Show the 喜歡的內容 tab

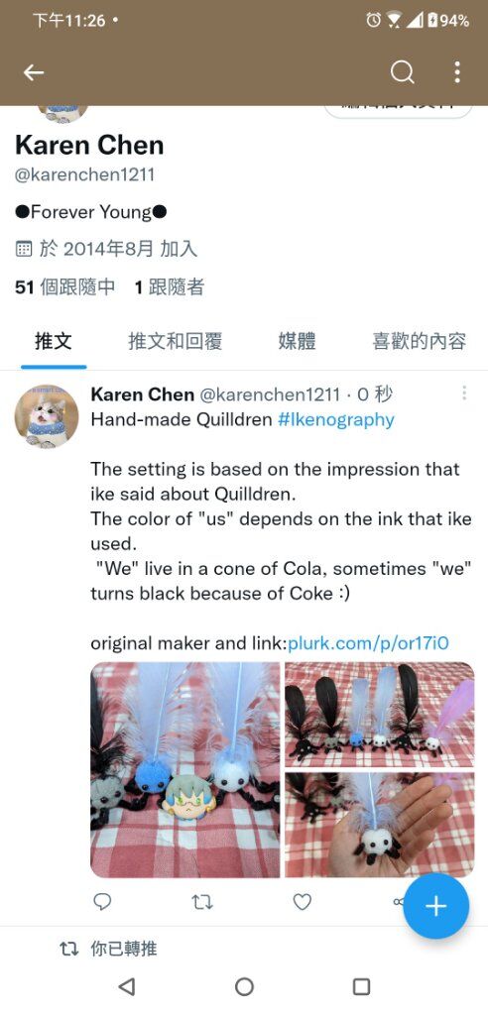click(419, 341)
